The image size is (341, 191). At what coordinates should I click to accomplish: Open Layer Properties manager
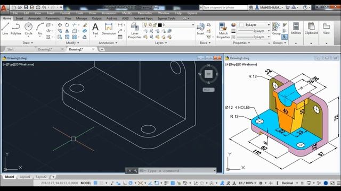[135, 31]
